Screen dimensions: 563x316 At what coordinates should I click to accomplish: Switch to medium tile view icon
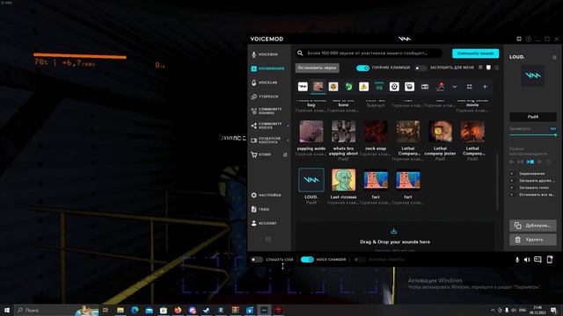pos(488,68)
